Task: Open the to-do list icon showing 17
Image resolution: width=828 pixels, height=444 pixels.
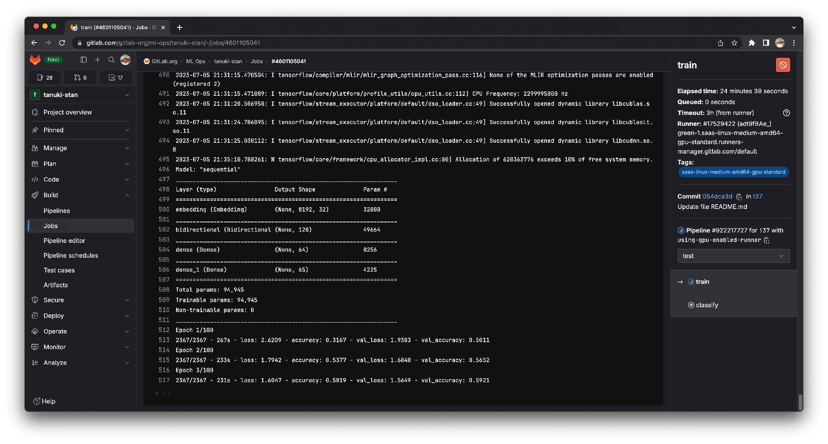Action: click(x=115, y=77)
